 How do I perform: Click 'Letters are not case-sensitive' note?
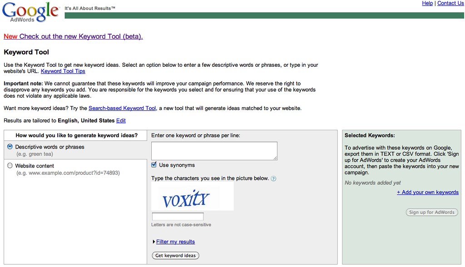181,225
